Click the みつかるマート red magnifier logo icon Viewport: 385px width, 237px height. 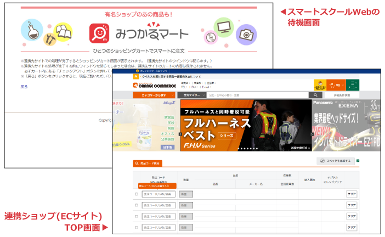coord(99,33)
